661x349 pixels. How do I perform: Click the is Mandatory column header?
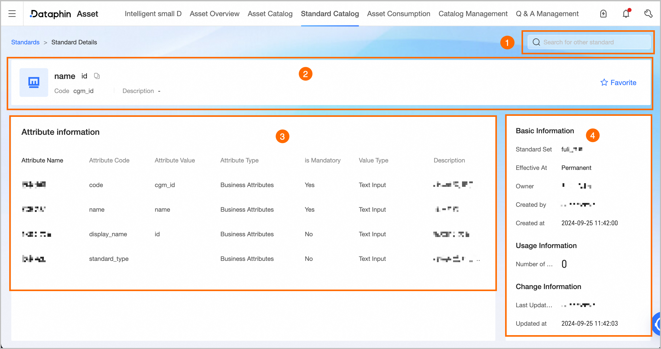(x=323, y=160)
